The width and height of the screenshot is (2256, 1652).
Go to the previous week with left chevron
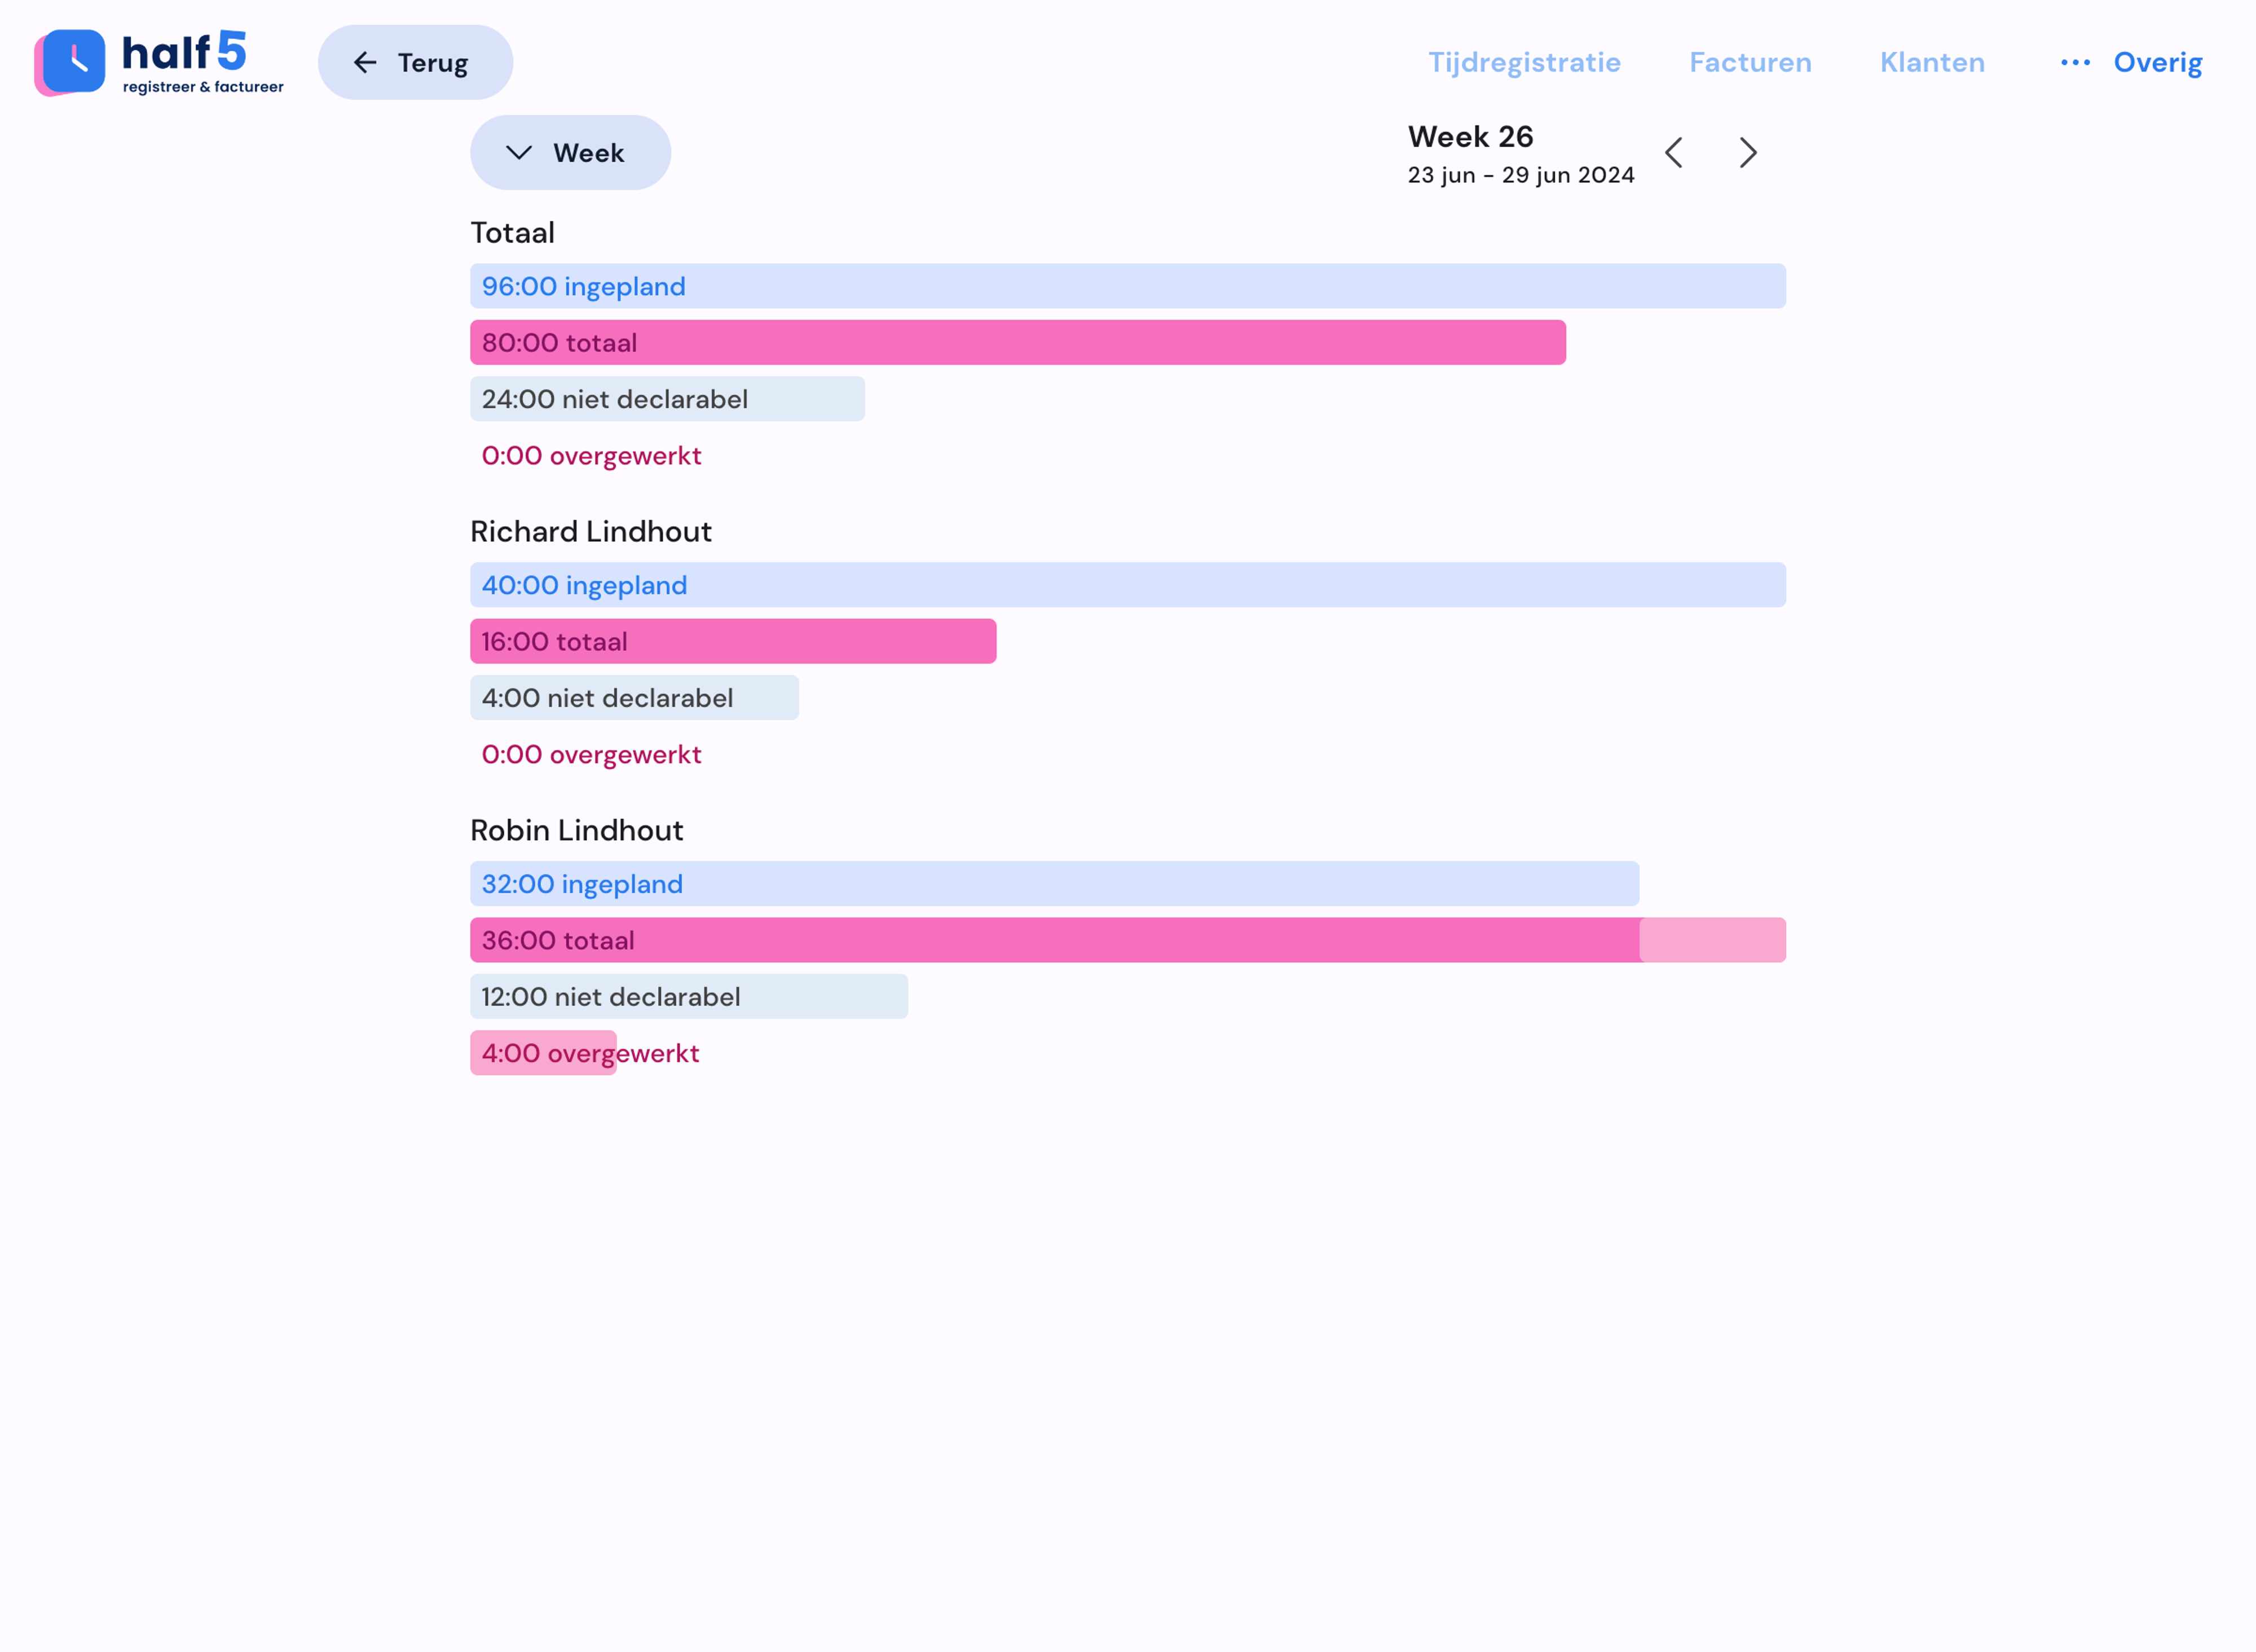[1674, 153]
